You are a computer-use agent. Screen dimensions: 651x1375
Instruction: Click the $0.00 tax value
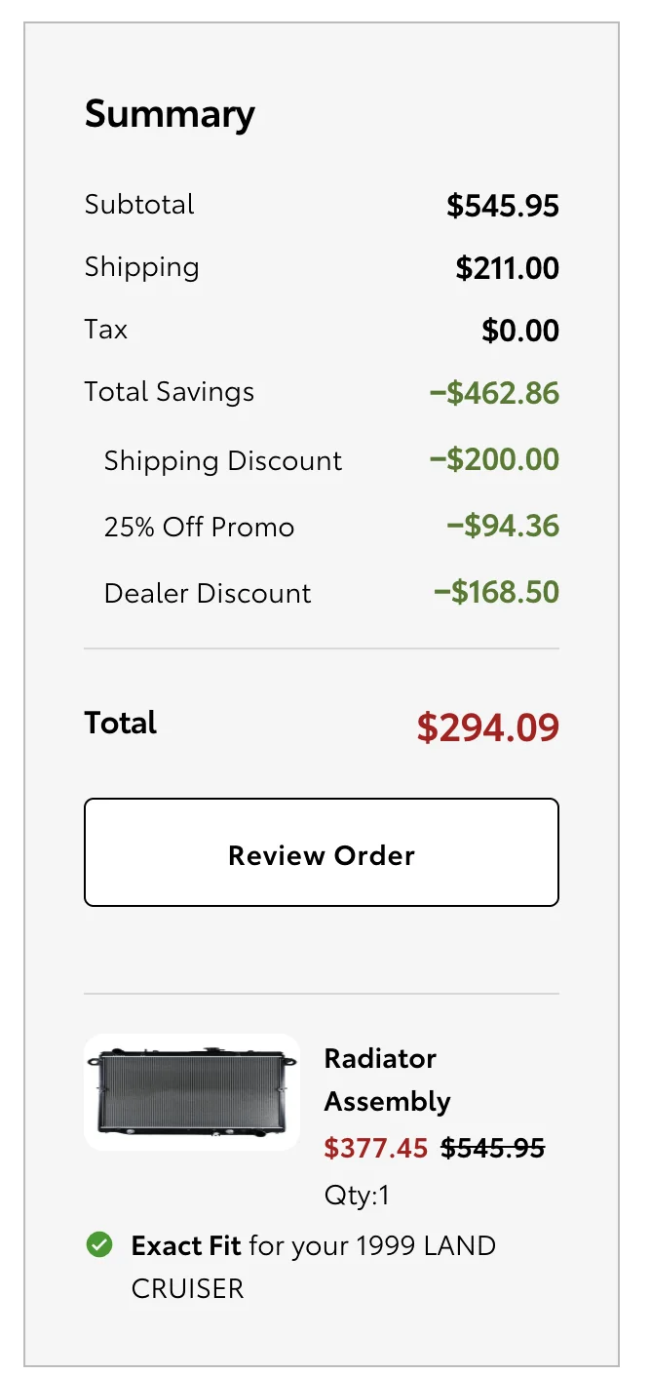pyautogui.click(x=520, y=331)
